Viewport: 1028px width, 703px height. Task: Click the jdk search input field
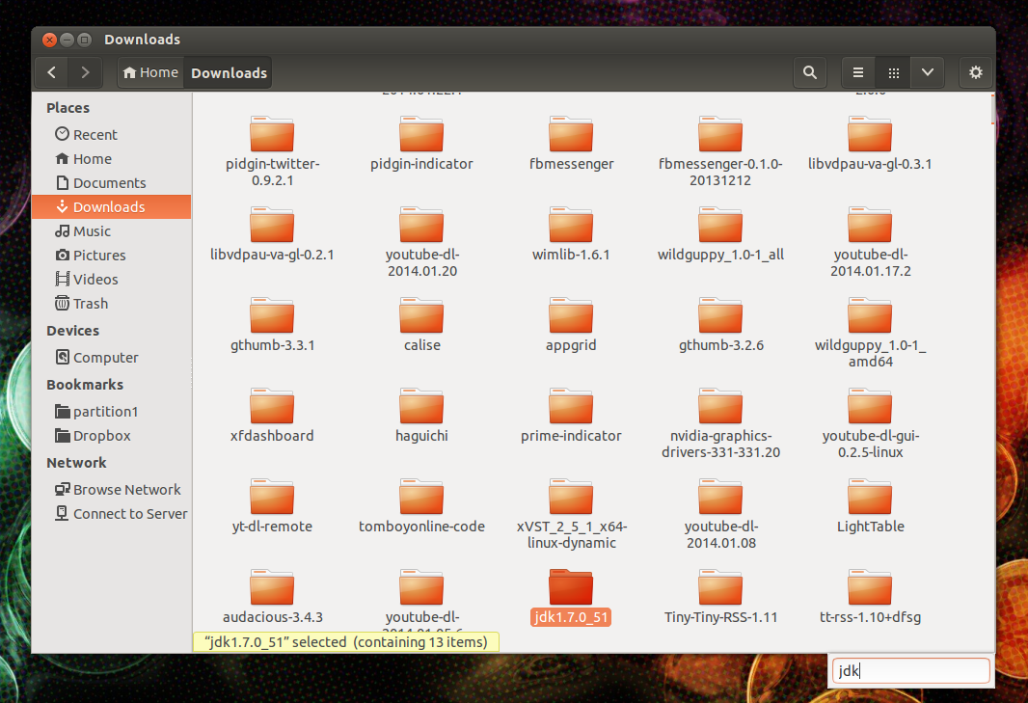click(x=909, y=670)
